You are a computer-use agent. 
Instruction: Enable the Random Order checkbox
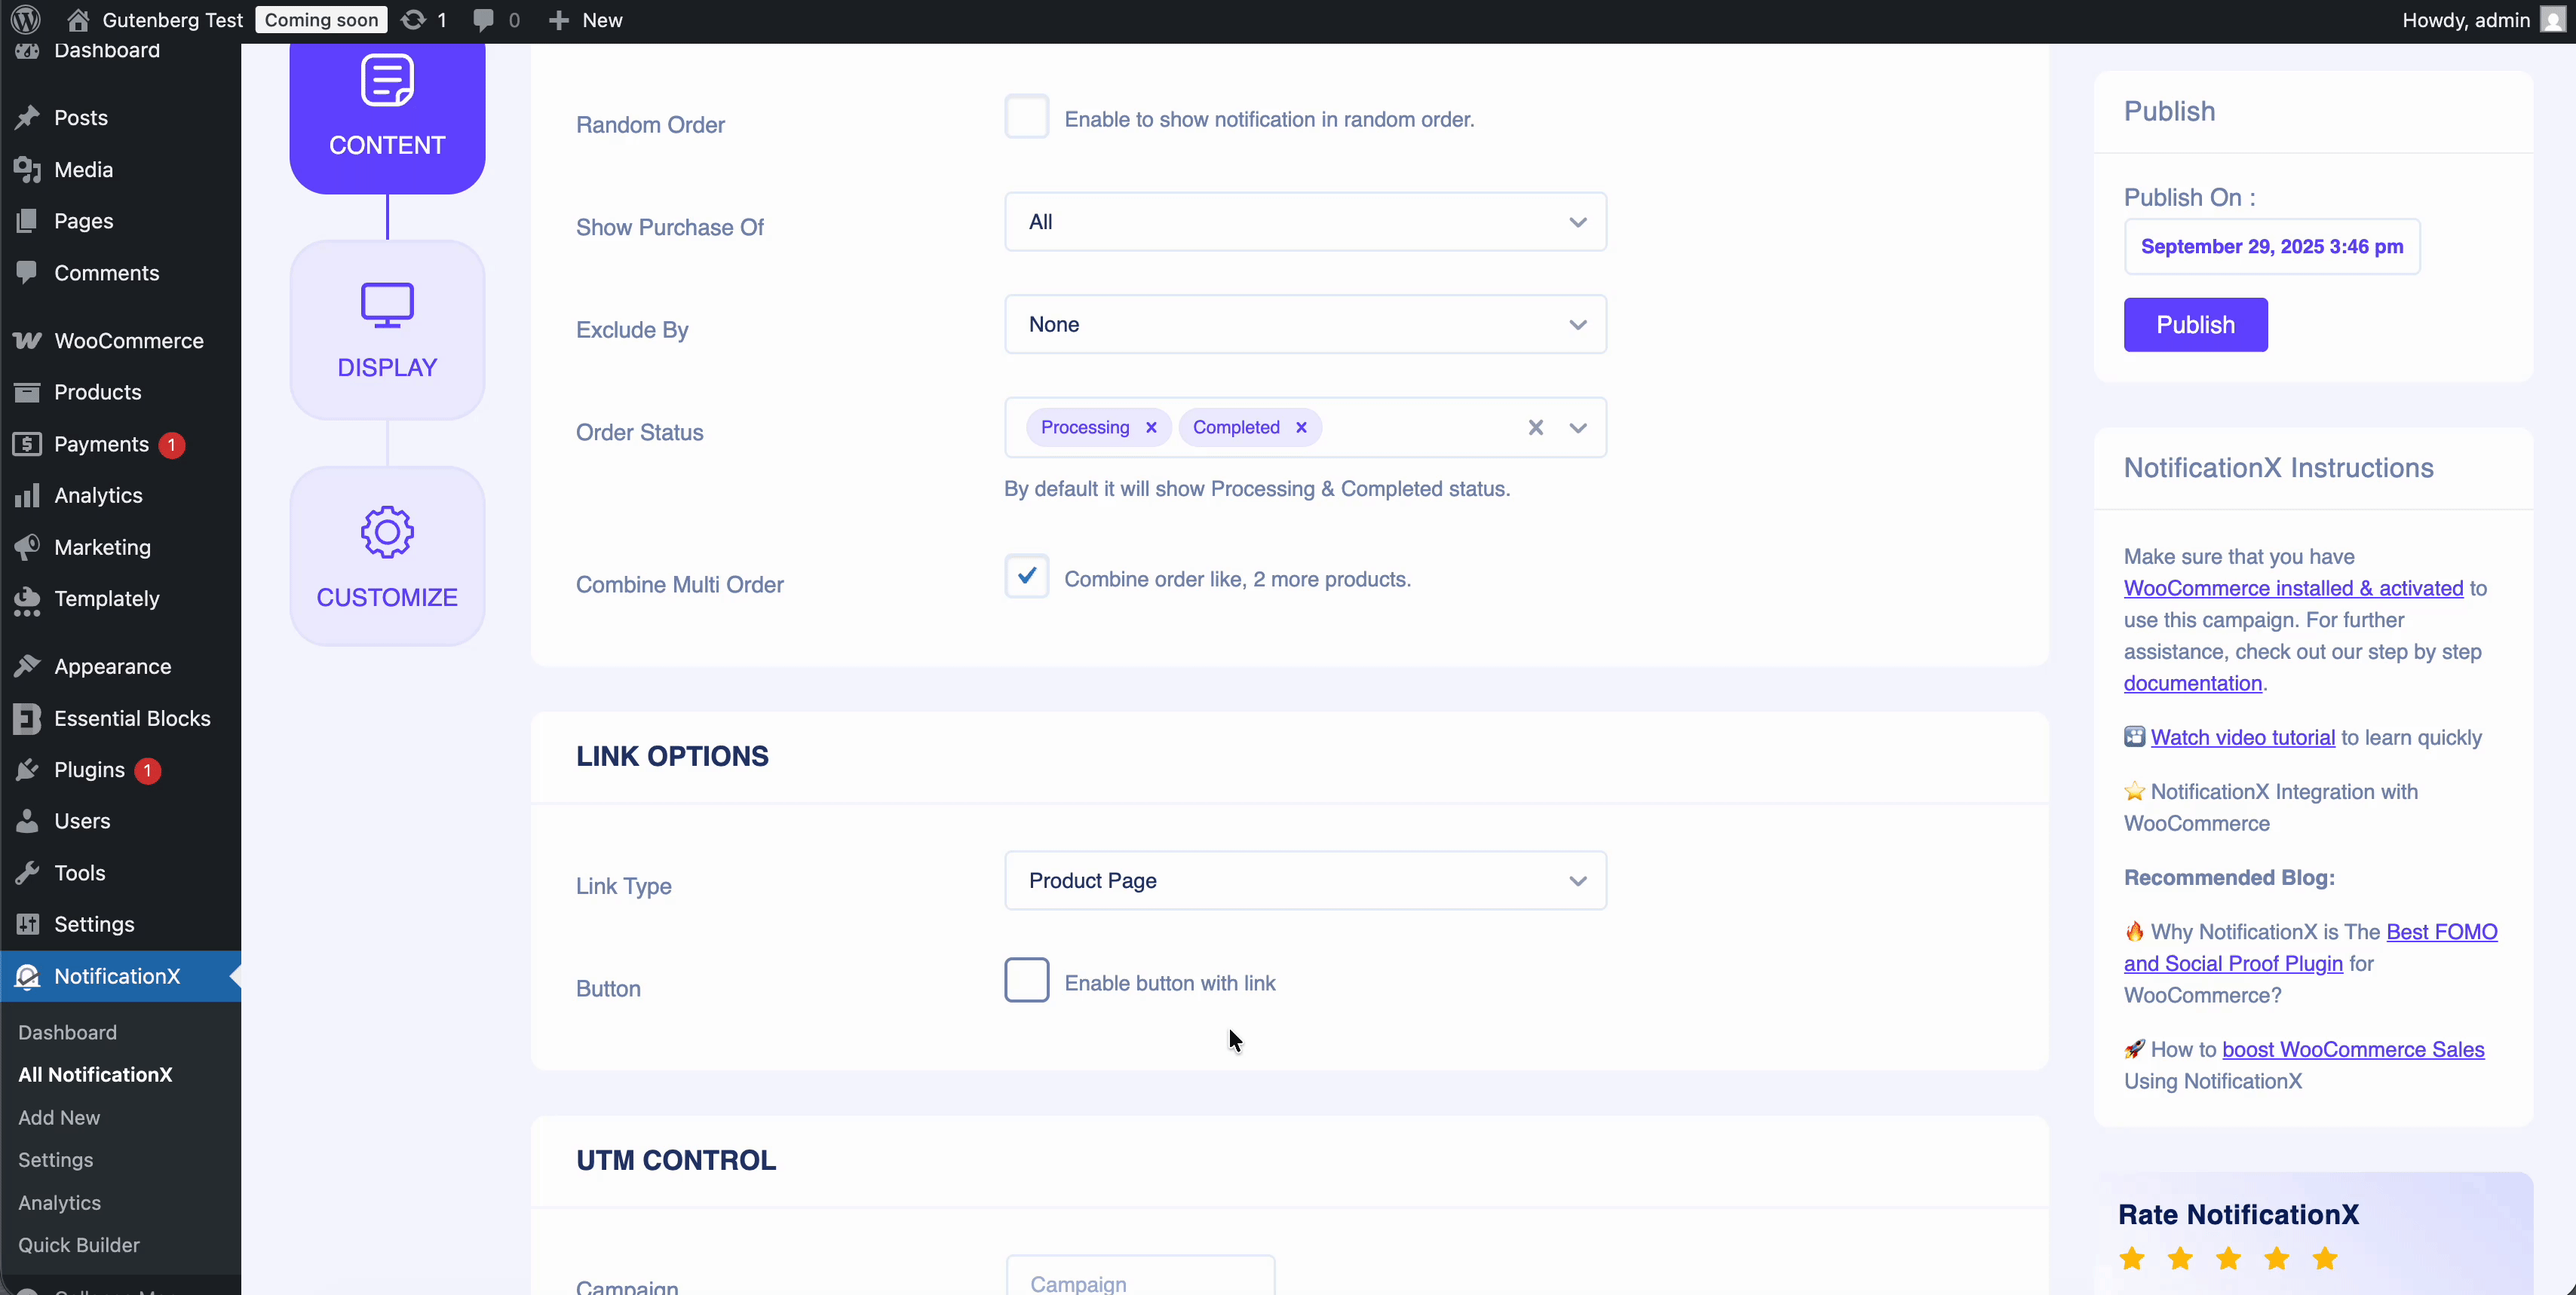[1026, 117]
